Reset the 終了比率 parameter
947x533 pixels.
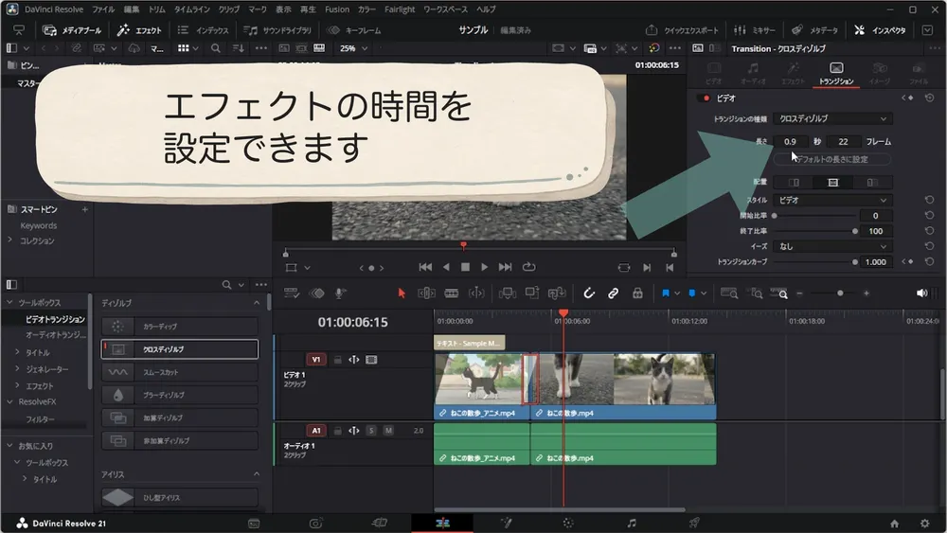click(x=930, y=231)
